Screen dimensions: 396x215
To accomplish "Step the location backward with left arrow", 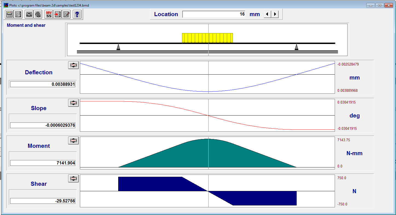I will (267, 14).
